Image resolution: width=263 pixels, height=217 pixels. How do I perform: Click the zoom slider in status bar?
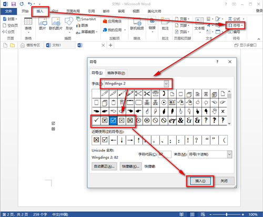[x=227, y=214]
